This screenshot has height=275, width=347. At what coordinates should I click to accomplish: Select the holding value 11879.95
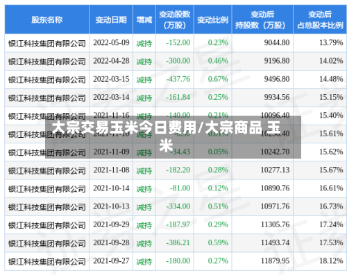coord(275,261)
